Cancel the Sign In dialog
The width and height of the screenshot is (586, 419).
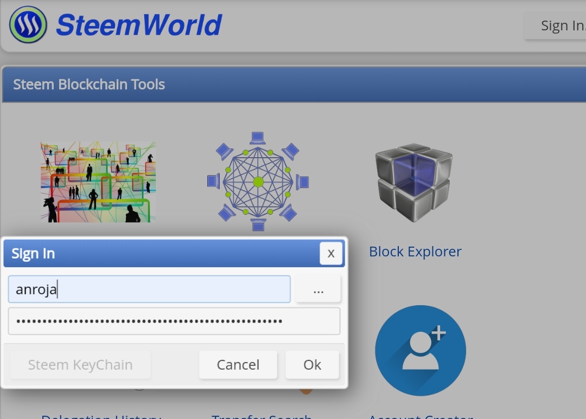click(x=238, y=364)
